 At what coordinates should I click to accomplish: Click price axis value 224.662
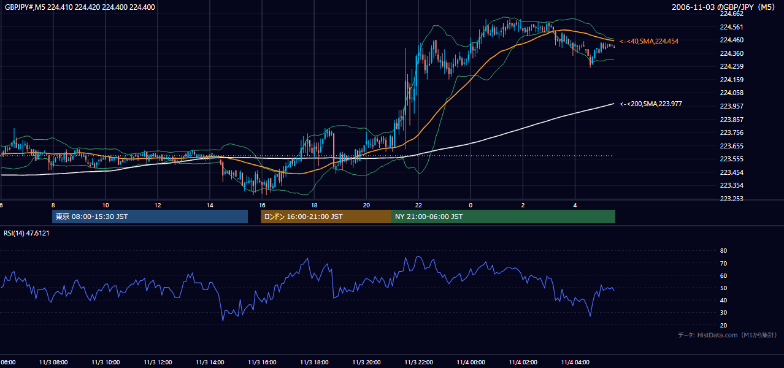click(731, 13)
